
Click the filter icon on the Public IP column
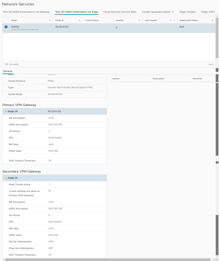[x=79, y=20]
